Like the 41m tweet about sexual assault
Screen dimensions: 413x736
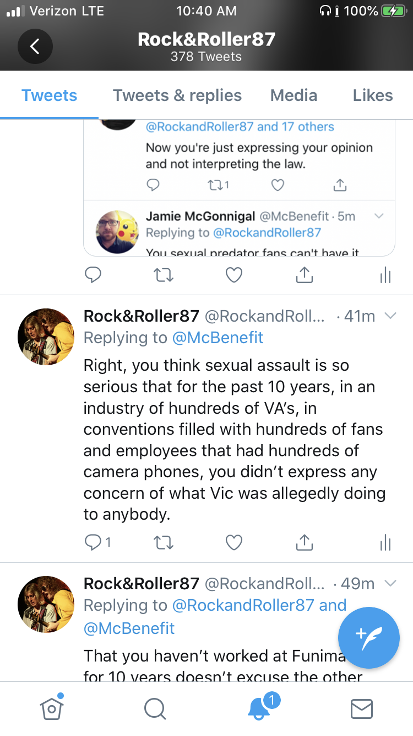234,543
